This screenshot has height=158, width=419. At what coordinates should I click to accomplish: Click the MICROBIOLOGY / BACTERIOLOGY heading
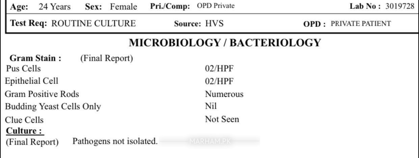click(x=225, y=43)
